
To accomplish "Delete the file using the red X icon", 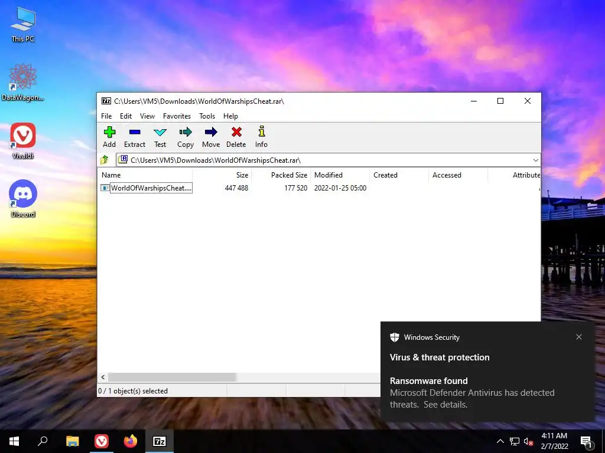I will (236, 137).
